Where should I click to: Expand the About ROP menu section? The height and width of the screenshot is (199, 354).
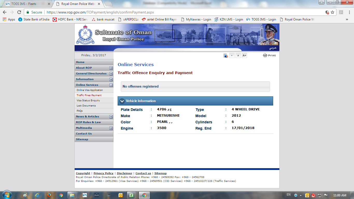pyautogui.click(x=111, y=68)
